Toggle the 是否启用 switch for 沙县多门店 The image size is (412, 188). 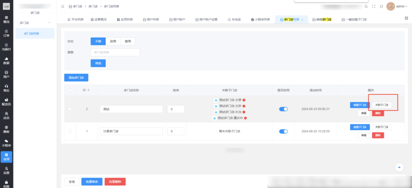(x=283, y=131)
